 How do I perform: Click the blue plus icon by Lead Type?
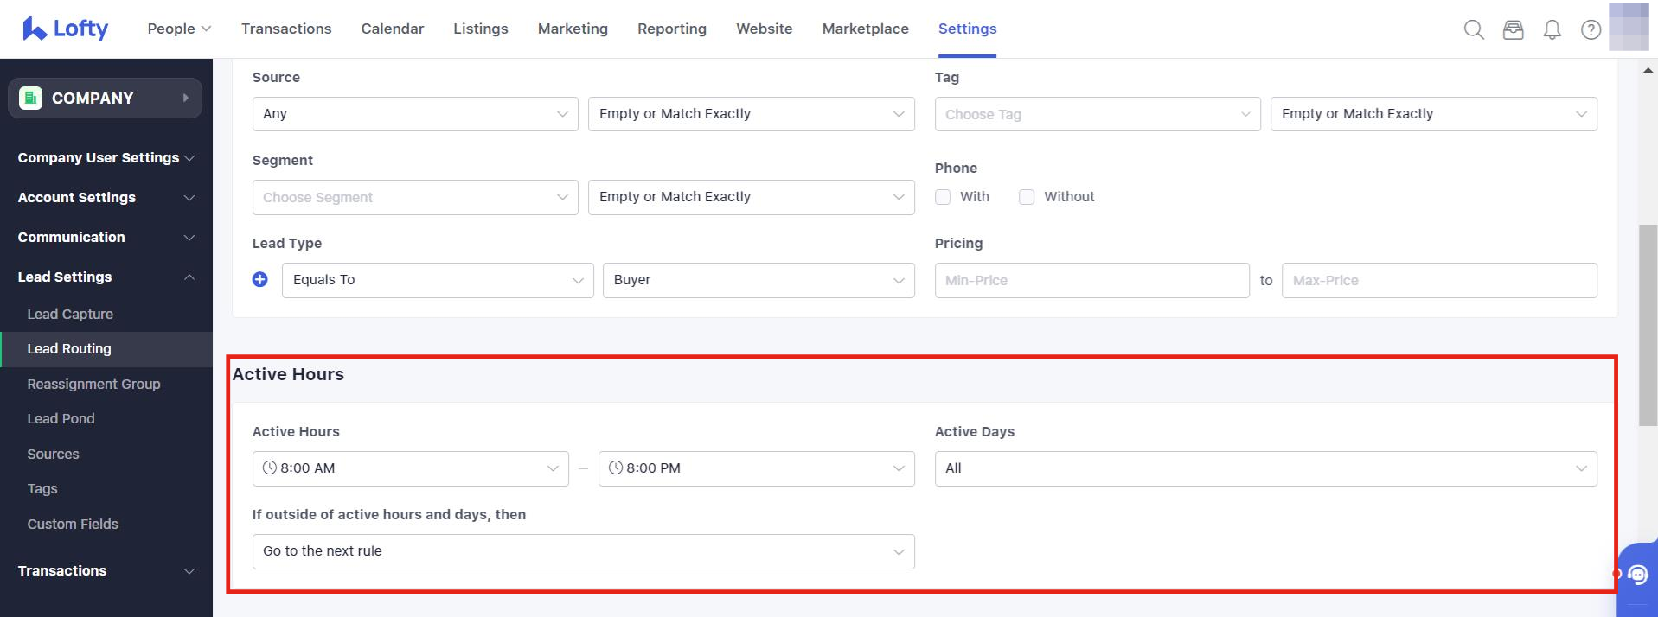pos(260,279)
